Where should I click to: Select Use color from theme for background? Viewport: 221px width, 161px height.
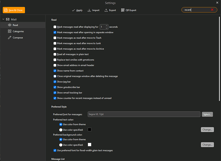(61, 139)
